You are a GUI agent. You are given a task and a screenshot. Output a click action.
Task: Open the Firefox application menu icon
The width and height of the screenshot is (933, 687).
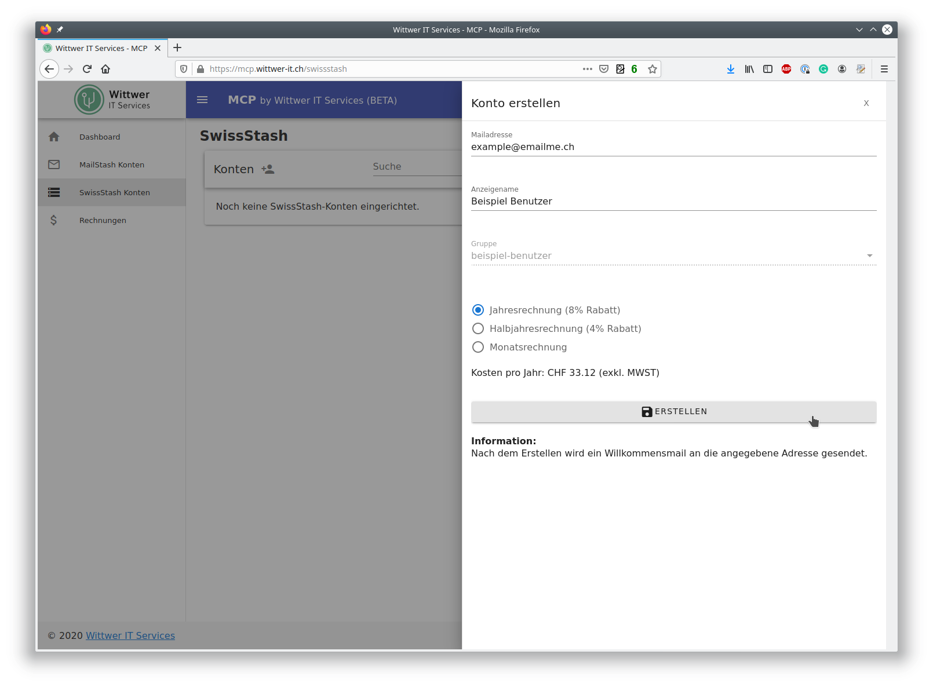884,69
